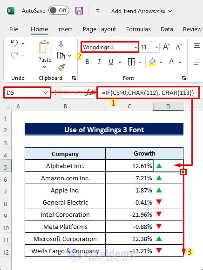Switch to the Home ribbon tab
This screenshot has height=270, width=203.
[39, 29]
